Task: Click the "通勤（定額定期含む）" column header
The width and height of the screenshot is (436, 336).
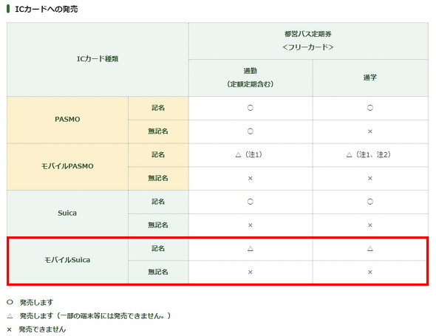Action: tap(251, 78)
